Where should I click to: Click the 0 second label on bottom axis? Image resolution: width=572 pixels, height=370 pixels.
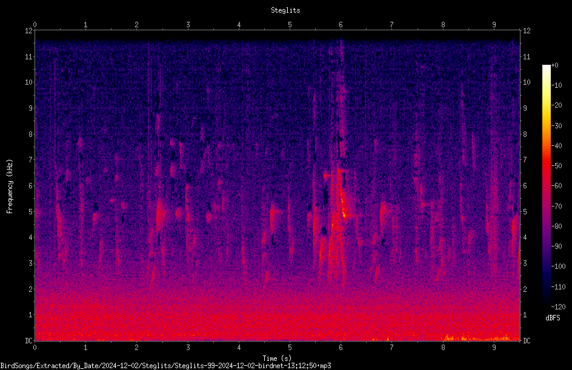click(x=35, y=348)
